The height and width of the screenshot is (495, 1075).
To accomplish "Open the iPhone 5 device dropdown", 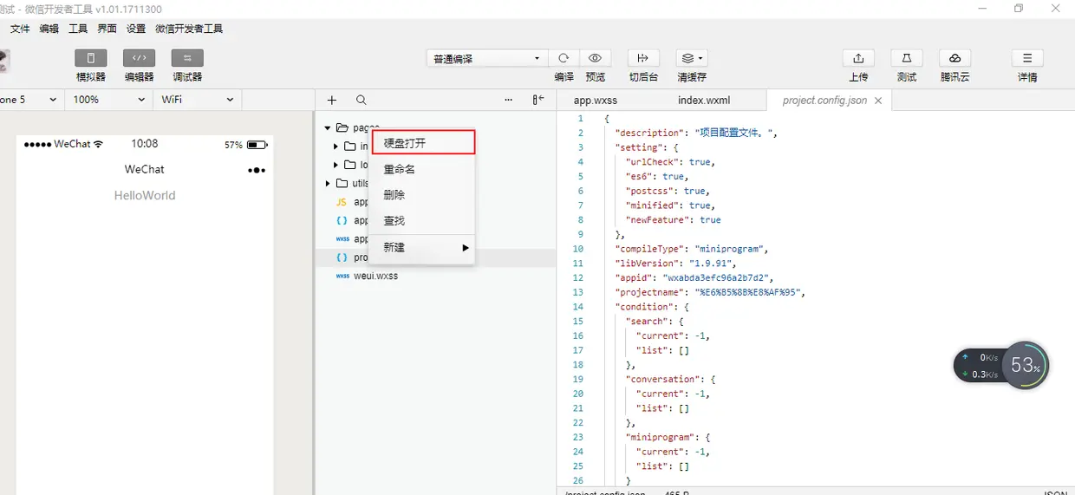I will (29, 100).
